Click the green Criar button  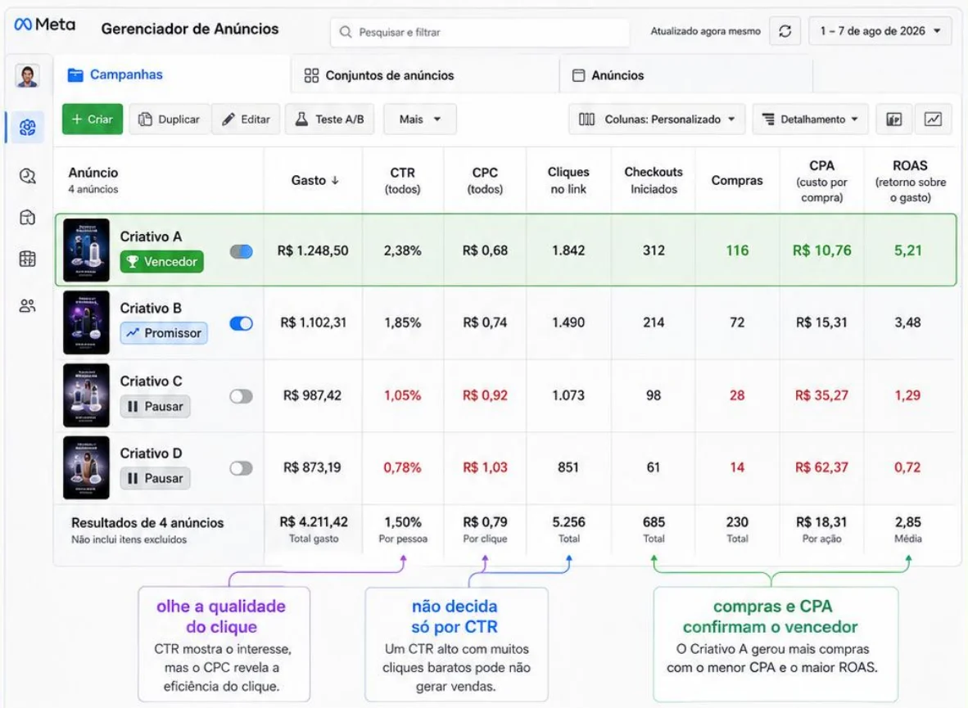coord(93,120)
